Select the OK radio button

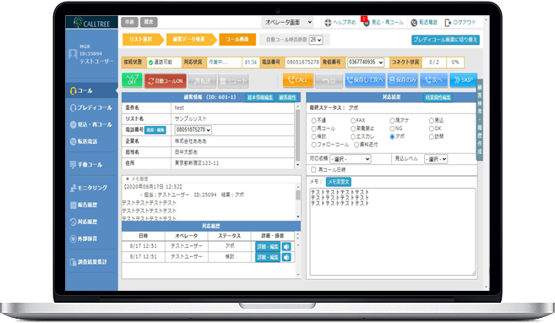432,129
